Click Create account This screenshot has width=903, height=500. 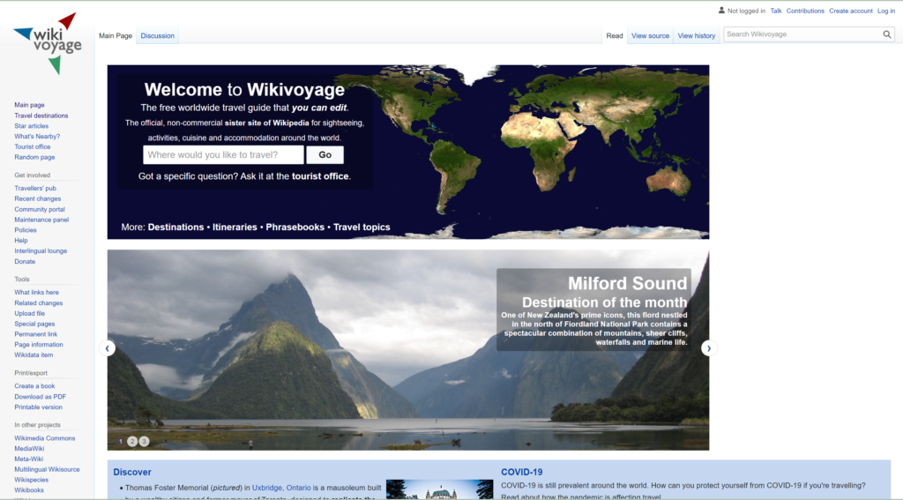tap(851, 11)
